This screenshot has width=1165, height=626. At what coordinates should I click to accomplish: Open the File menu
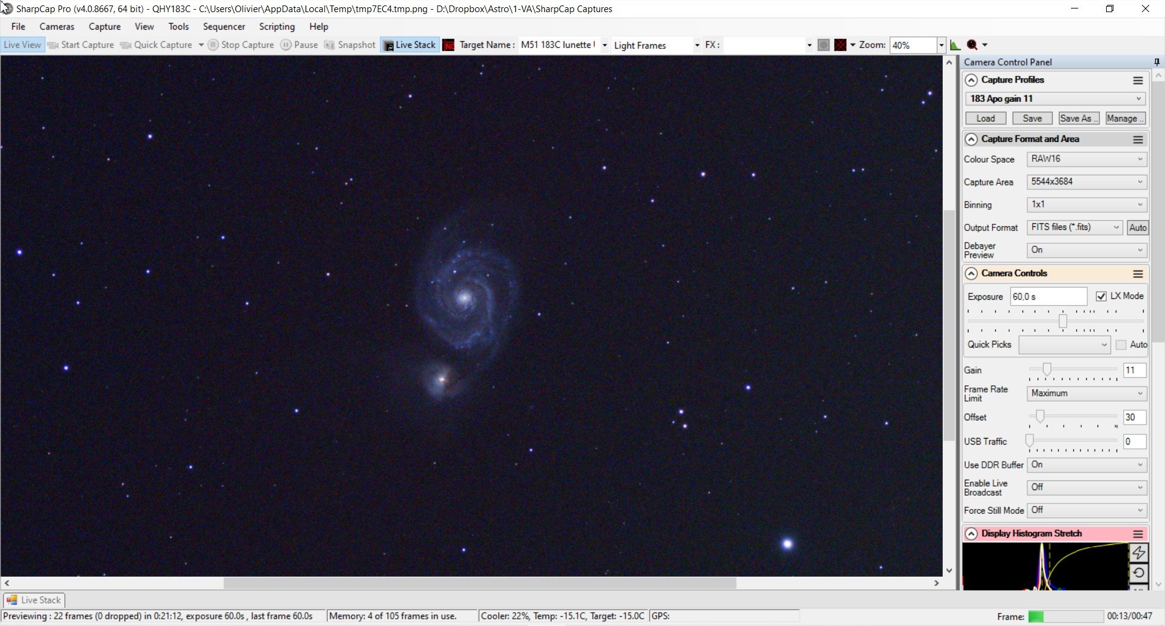click(18, 27)
